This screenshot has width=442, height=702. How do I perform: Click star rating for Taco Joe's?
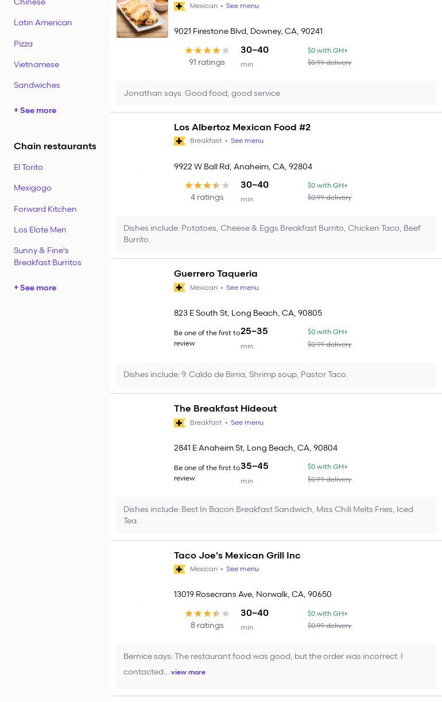coord(207,614)
